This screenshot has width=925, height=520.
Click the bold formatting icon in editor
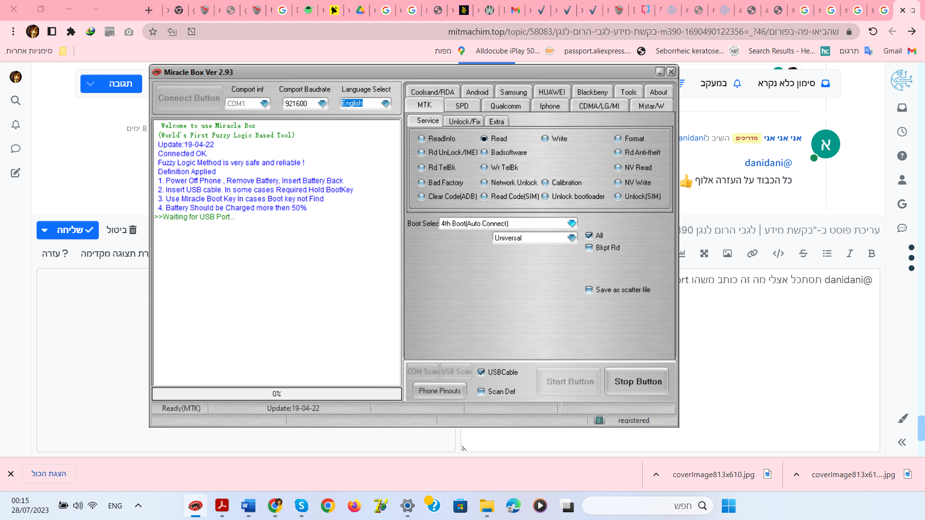[x=872, y=254]
